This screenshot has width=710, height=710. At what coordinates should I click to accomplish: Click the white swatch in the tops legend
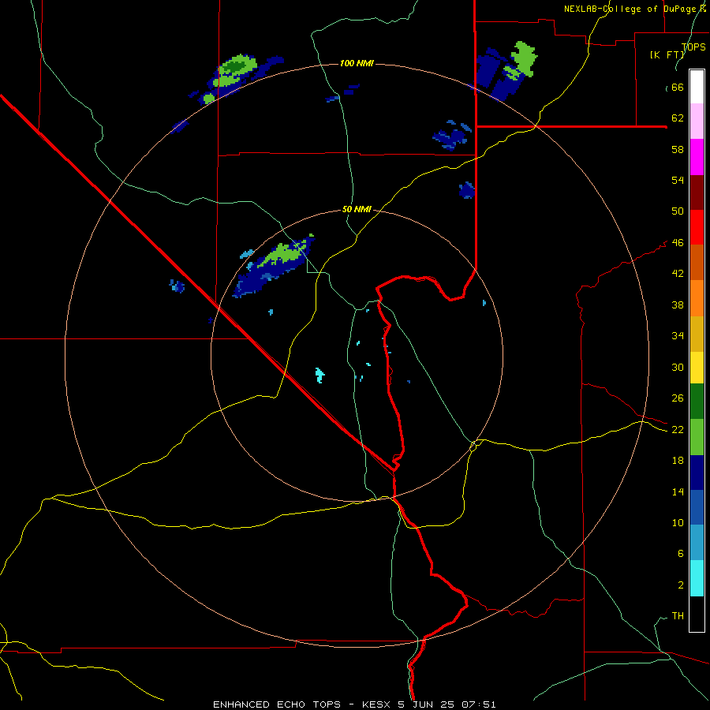click(x=697, y=87)
